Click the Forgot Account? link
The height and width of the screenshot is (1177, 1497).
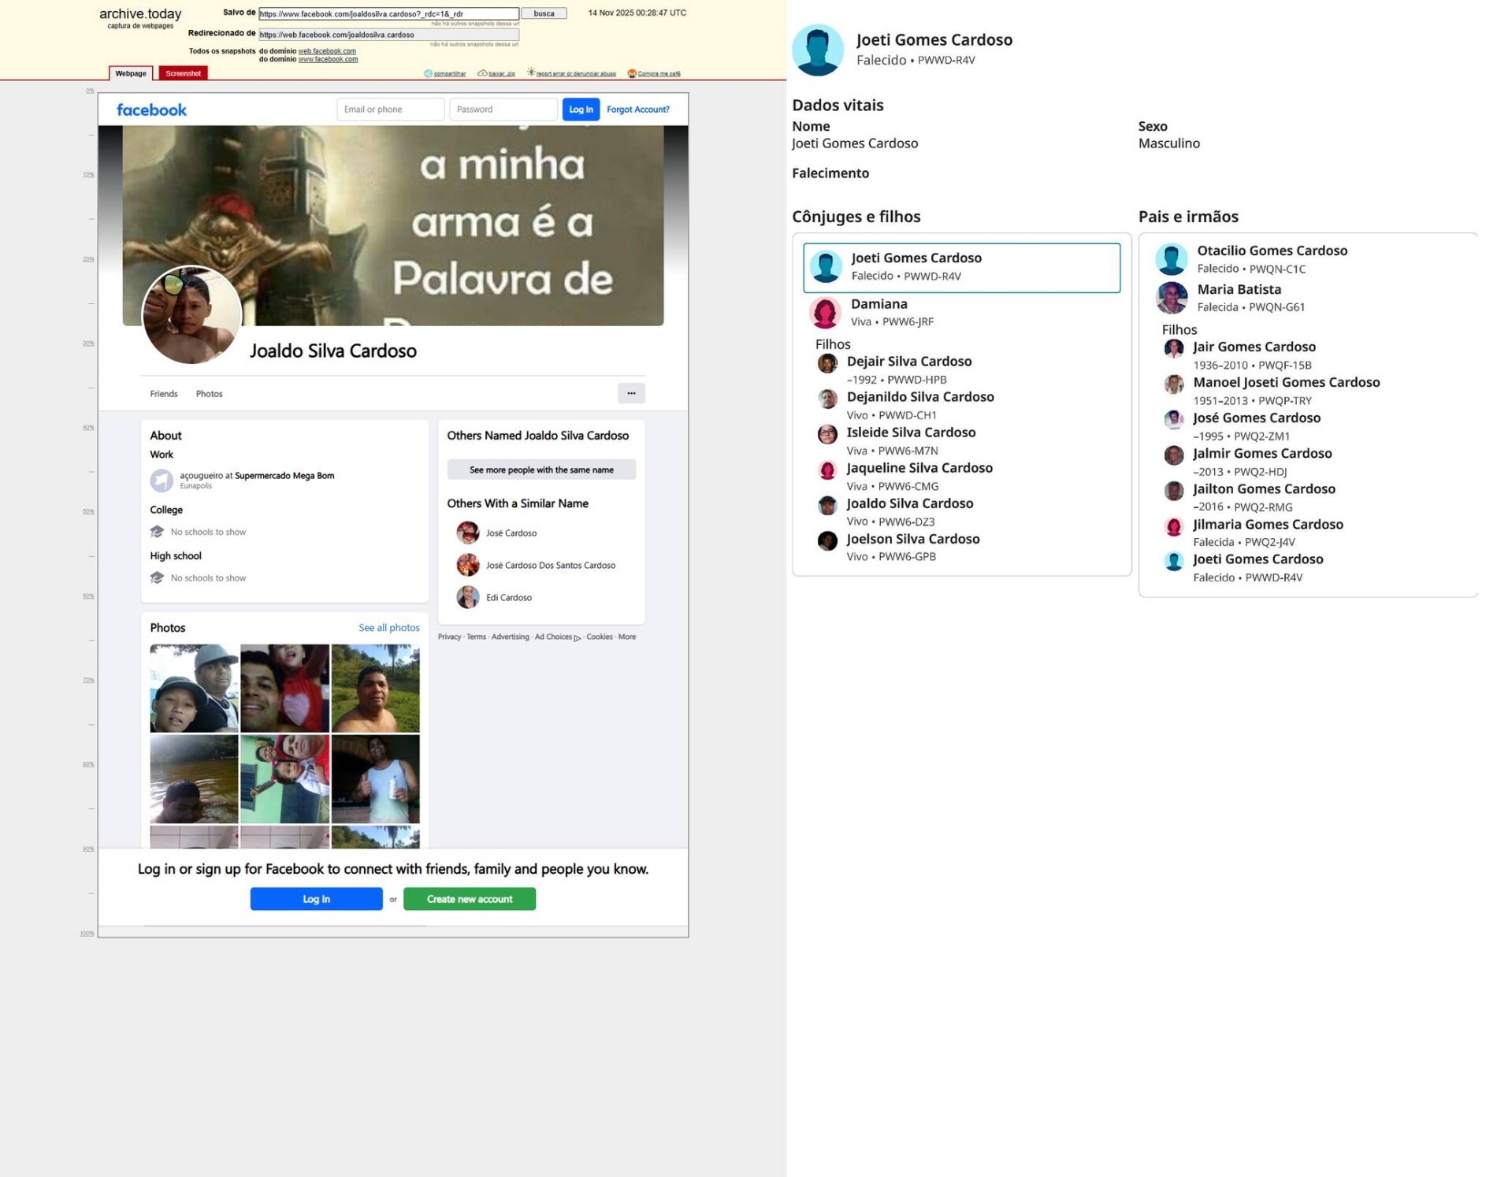pyautogui.click(x=637, y=110)
